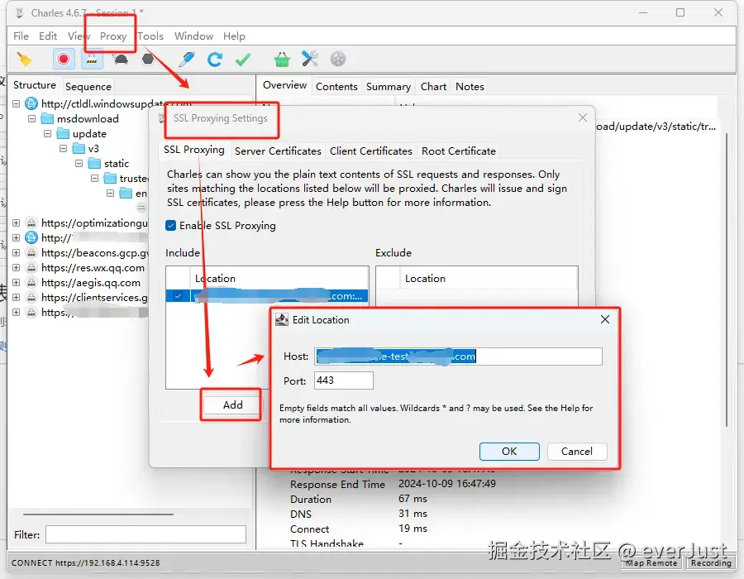Click the Map Remote status bar button
Image resolution: width=744 pixels, height=579 pixels.
tap(651, 562)
